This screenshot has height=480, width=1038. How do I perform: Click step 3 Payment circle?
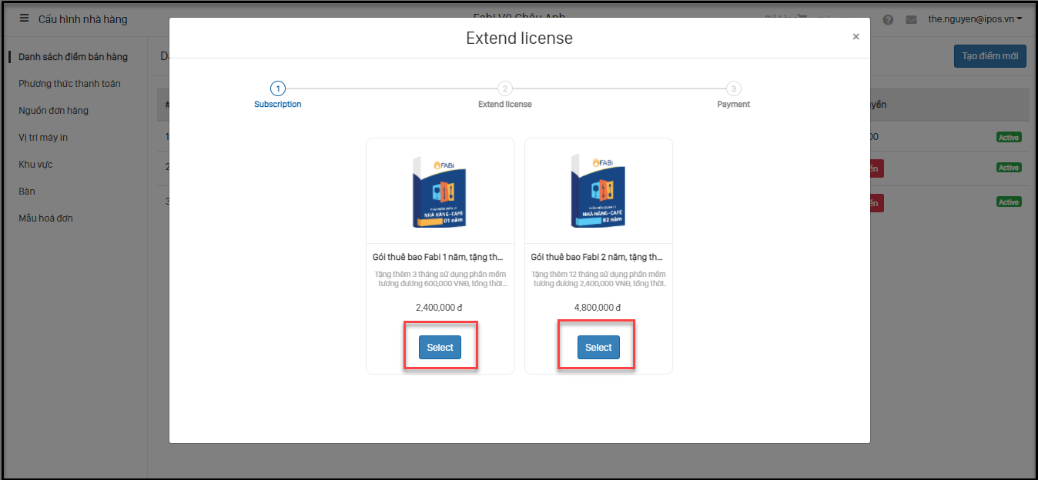point(734,88)
